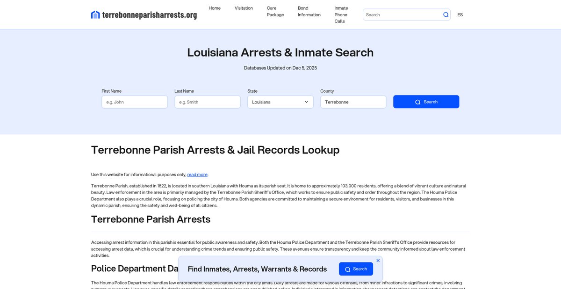Viewport: 561px width, 289px height.
Task: Click the County field showing Terrebonne
Action: pyautogui.click(x=353, y=102)
